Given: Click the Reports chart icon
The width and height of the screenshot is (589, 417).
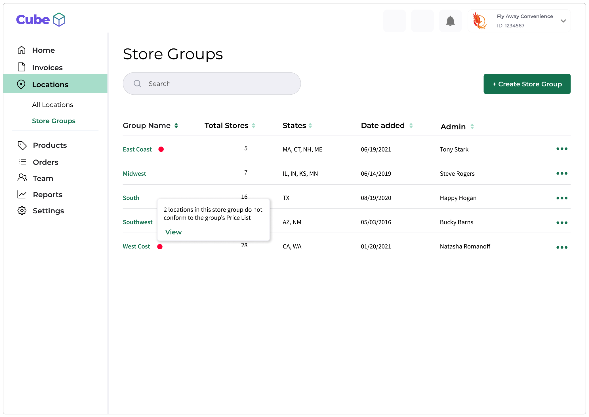Looking at the screenshot, I should (x=22, y=194).
